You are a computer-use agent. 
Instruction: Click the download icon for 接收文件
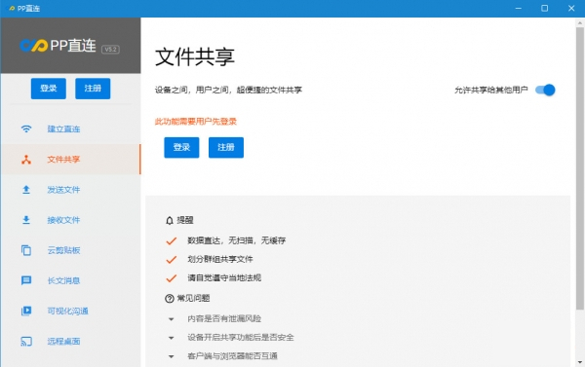coord(26,220)
